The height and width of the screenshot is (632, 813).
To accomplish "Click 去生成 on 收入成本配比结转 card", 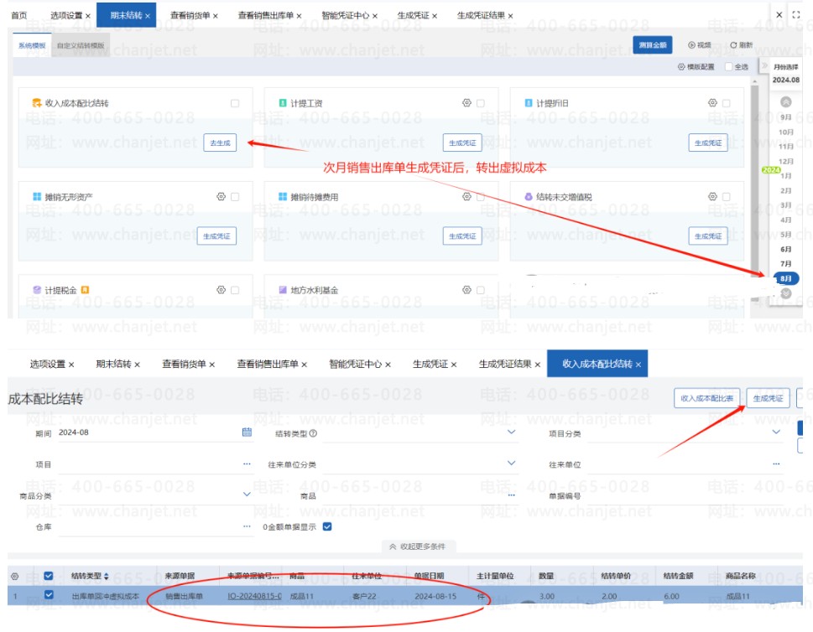I will point(220,143).
